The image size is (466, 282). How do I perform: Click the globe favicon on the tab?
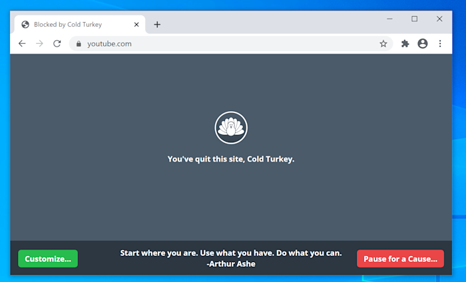tap(25, 25)
